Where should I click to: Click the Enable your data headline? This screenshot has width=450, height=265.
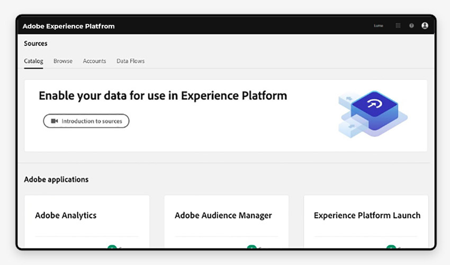(x=163, y=96)
